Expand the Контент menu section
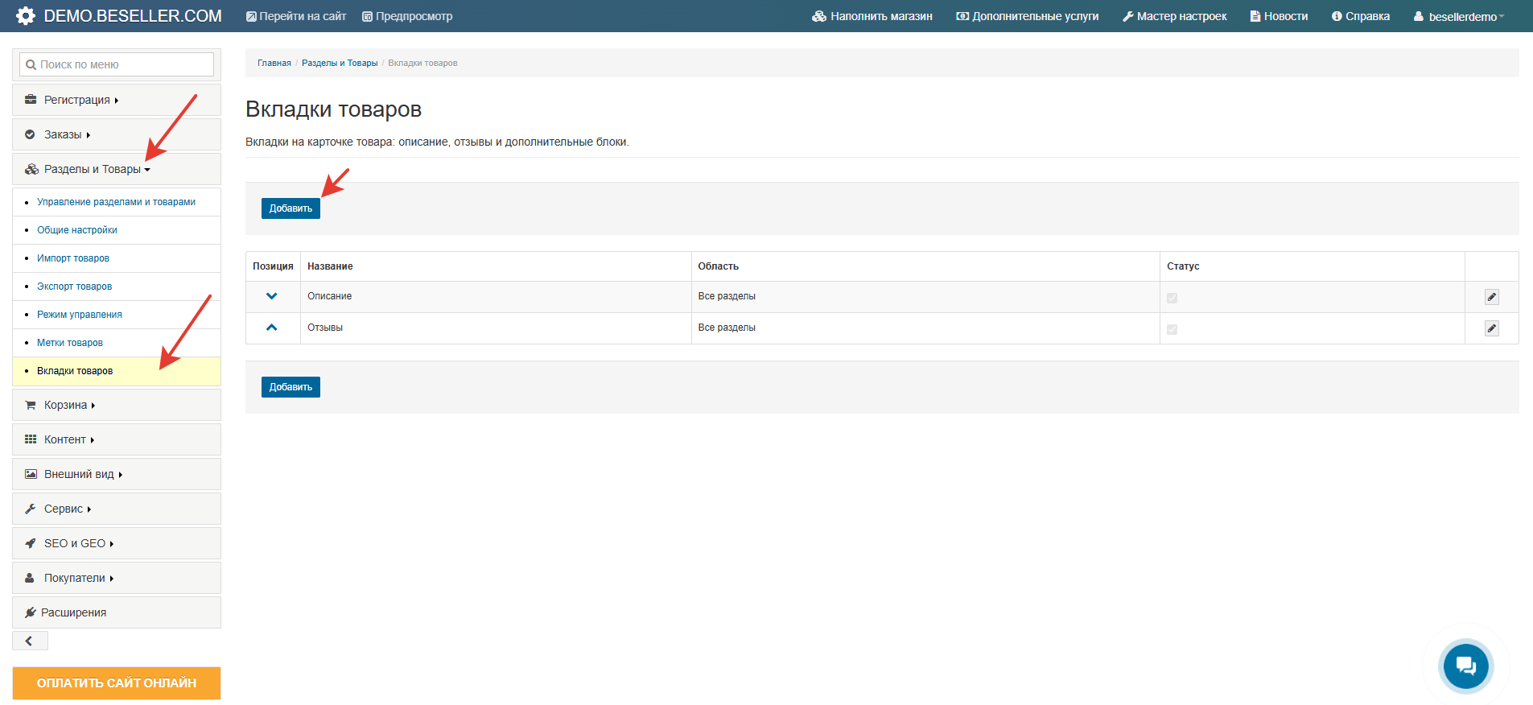 (117, 439)
